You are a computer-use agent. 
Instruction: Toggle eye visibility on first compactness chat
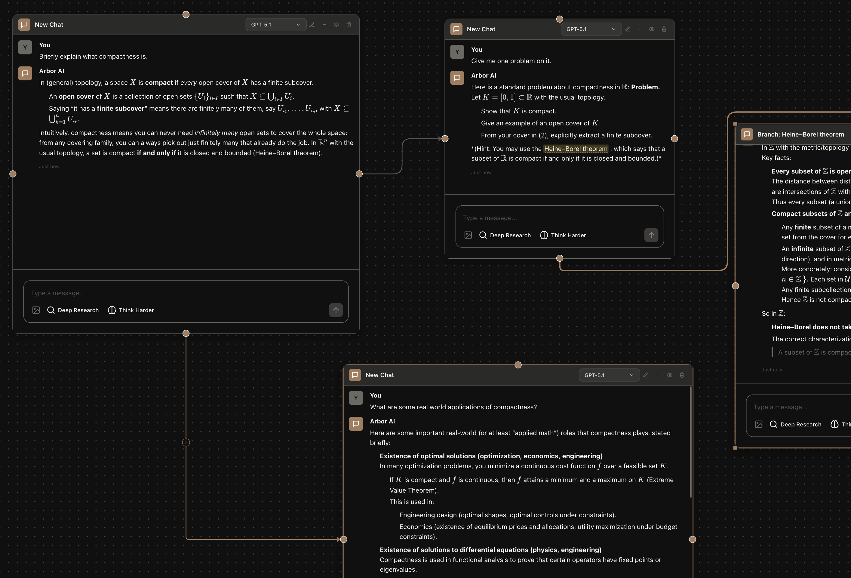point(336,25)
